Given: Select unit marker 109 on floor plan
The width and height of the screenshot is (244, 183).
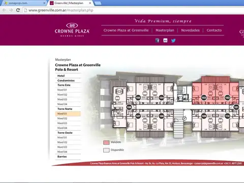Looking at the screenshot, I should [204, 116].
